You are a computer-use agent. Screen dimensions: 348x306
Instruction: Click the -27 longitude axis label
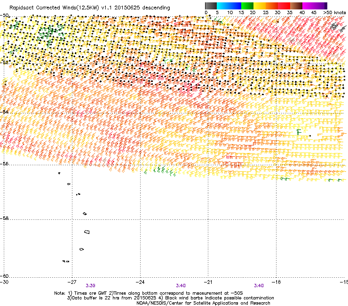[72, 282]
